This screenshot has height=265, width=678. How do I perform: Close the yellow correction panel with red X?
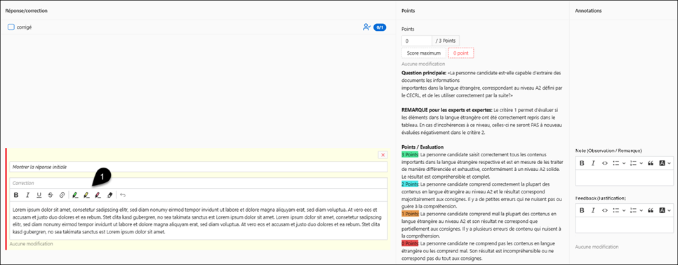tap(383, 154)
